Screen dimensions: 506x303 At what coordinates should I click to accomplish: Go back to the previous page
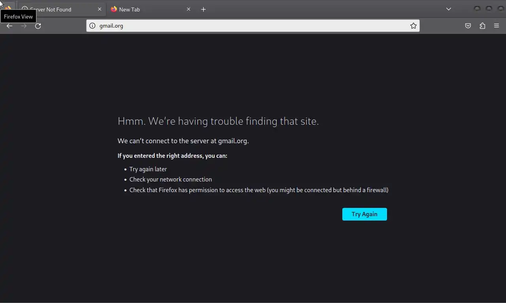click(9, 26)
